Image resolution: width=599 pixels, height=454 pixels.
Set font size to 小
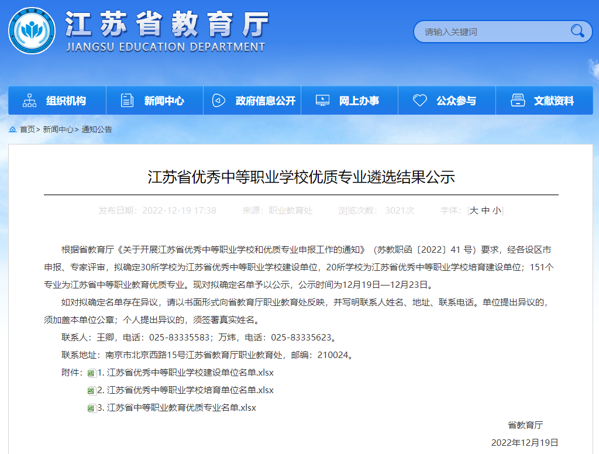tap(496, 211)
